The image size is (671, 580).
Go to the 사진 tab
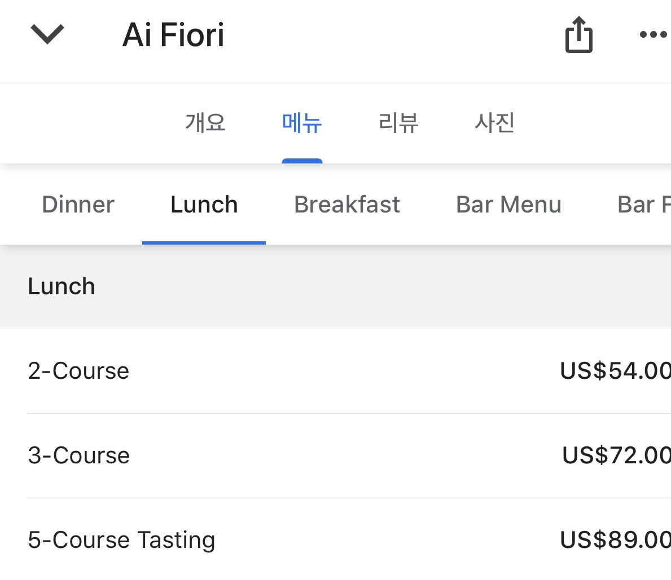point(495,122)
